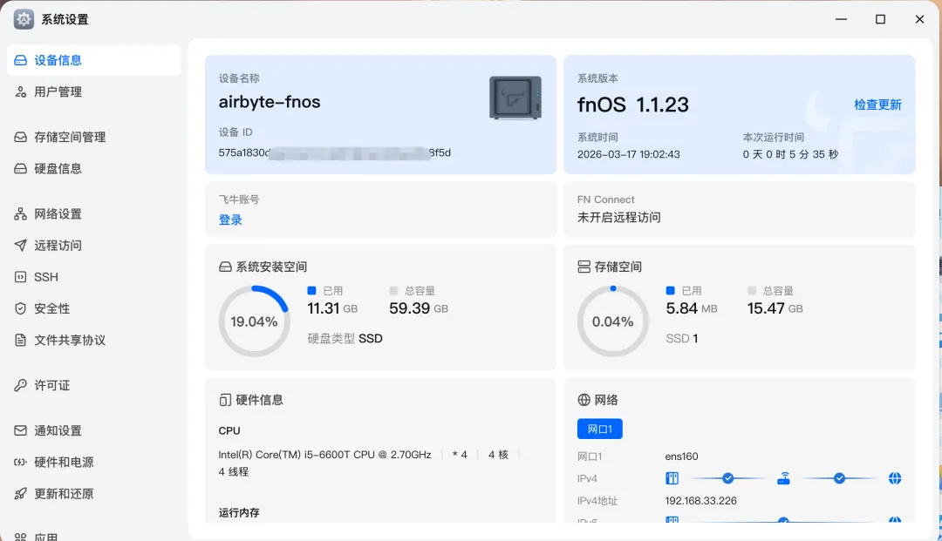Viewport: 942px width, 541px height.
Task: Click the 存储空间管理 tray icon
Action: point(20,137)
